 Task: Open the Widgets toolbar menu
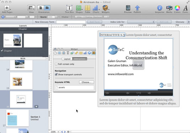105,8
